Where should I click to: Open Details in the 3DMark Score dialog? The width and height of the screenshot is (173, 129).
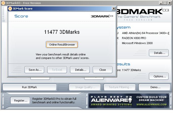80,70
